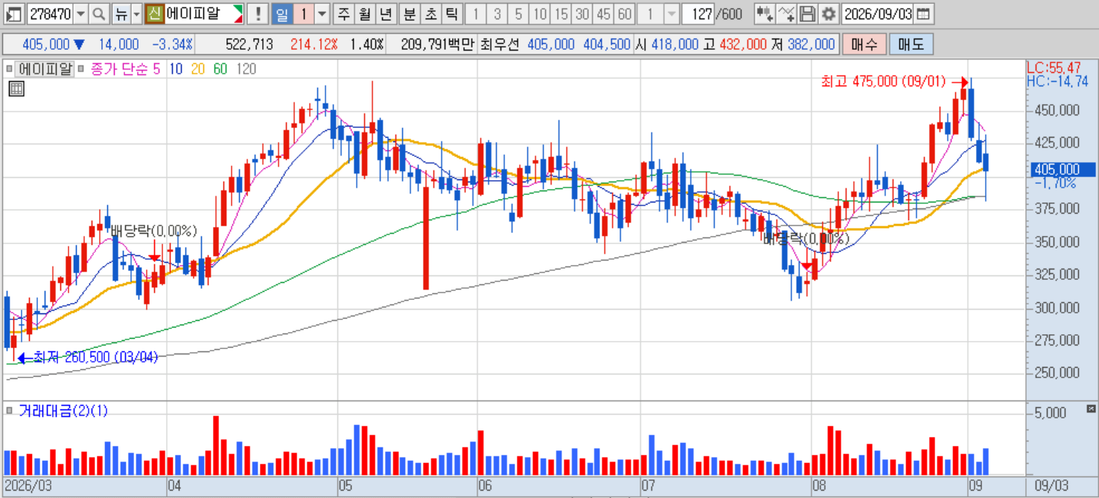Switch to 틱 tick chart period
This screenshot has width=1099, height=498.
coord(451,13)
